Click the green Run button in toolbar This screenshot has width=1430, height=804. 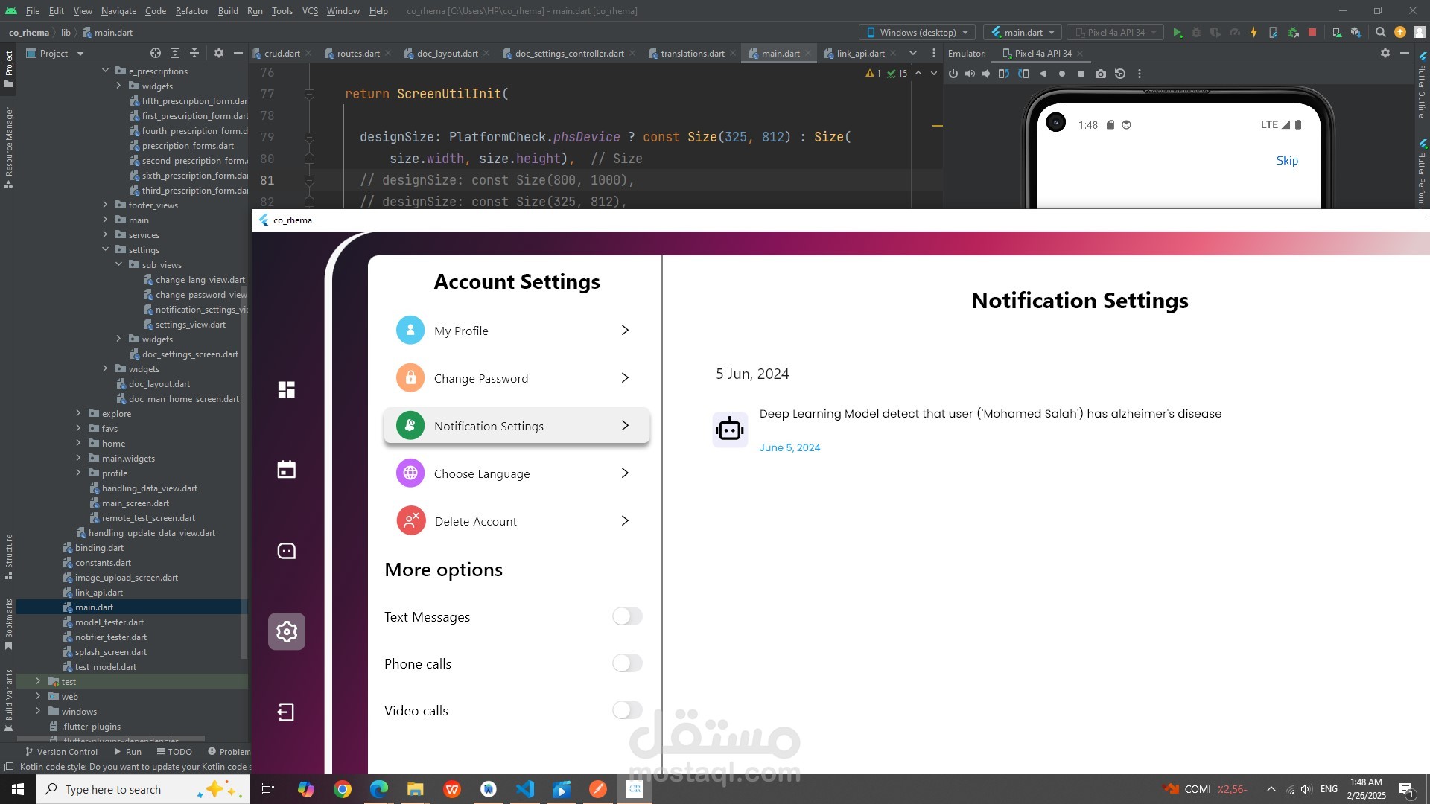point(1178,33)
